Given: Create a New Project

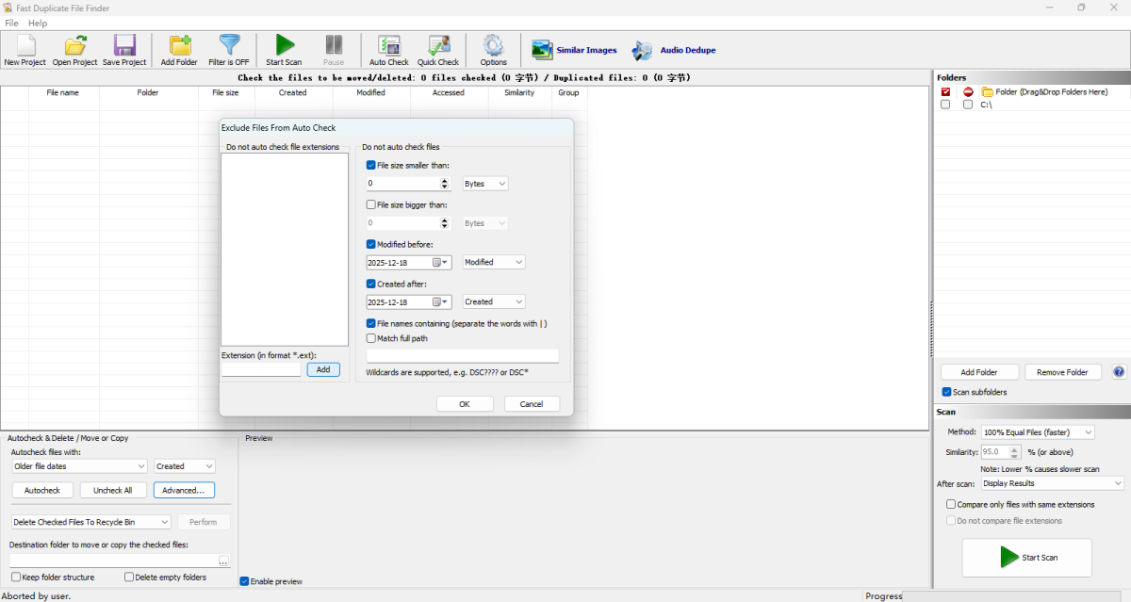Looking at the screenshot, I should pos(25,50).
